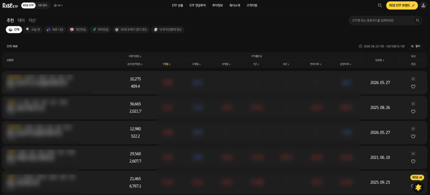Open the ETF 연금투자 menu

[x=198, y=5]
